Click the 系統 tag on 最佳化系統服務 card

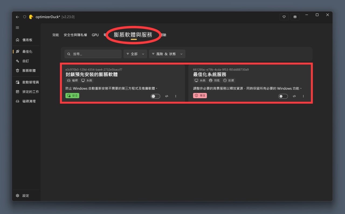200,80
